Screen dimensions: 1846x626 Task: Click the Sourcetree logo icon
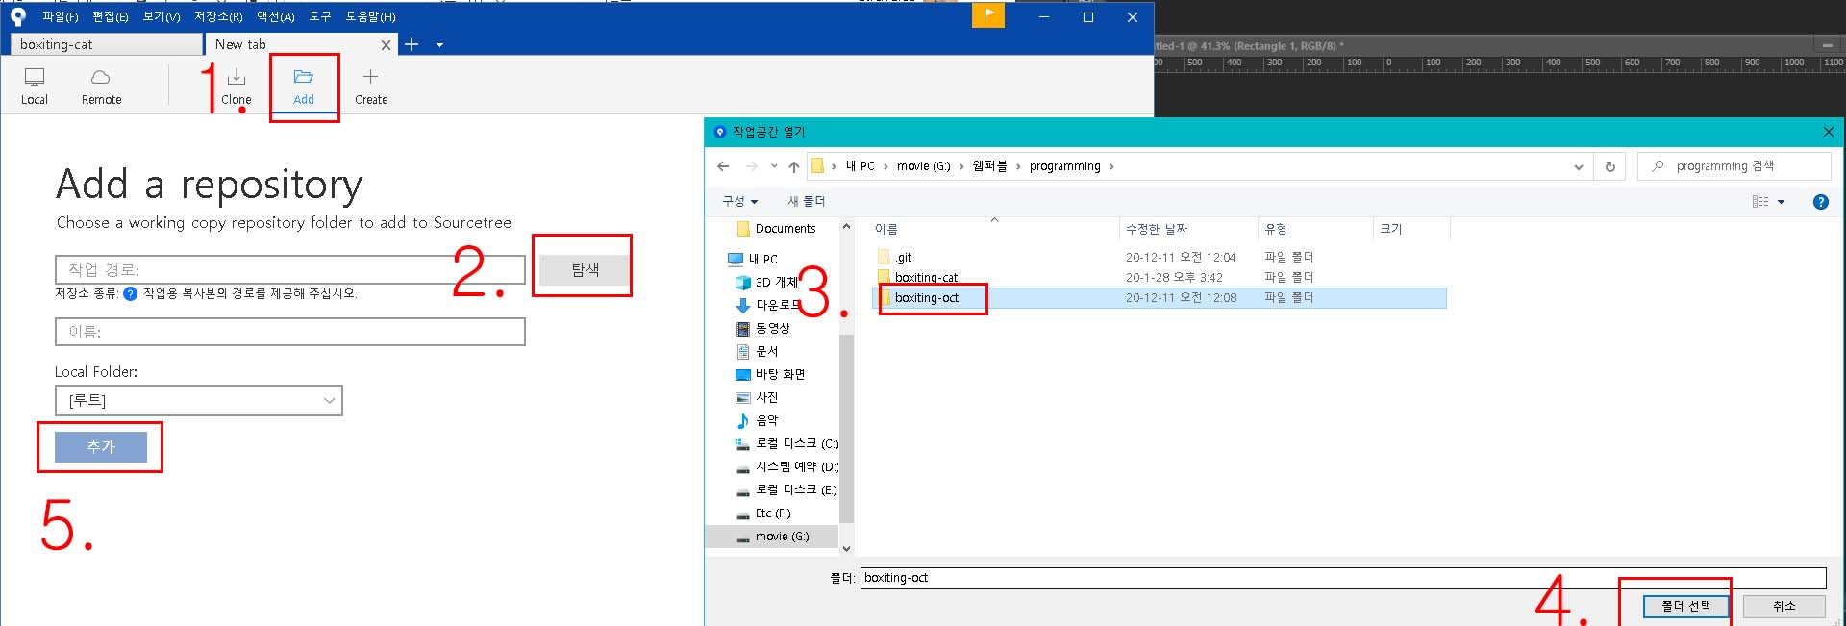click(17, 16)
